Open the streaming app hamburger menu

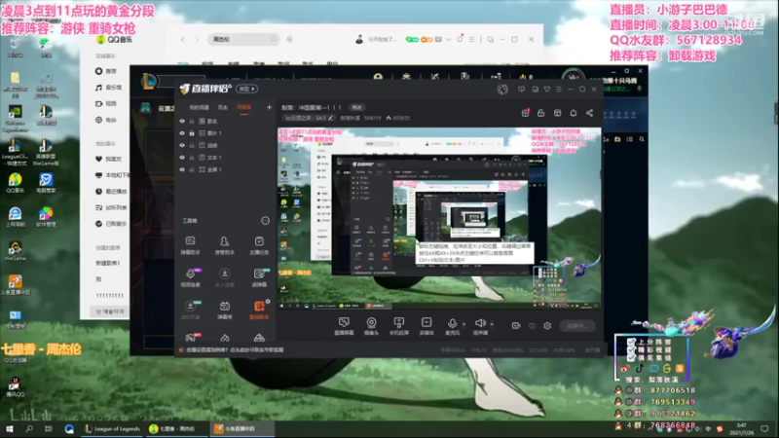pyautogui.click(x=559, y=90)
